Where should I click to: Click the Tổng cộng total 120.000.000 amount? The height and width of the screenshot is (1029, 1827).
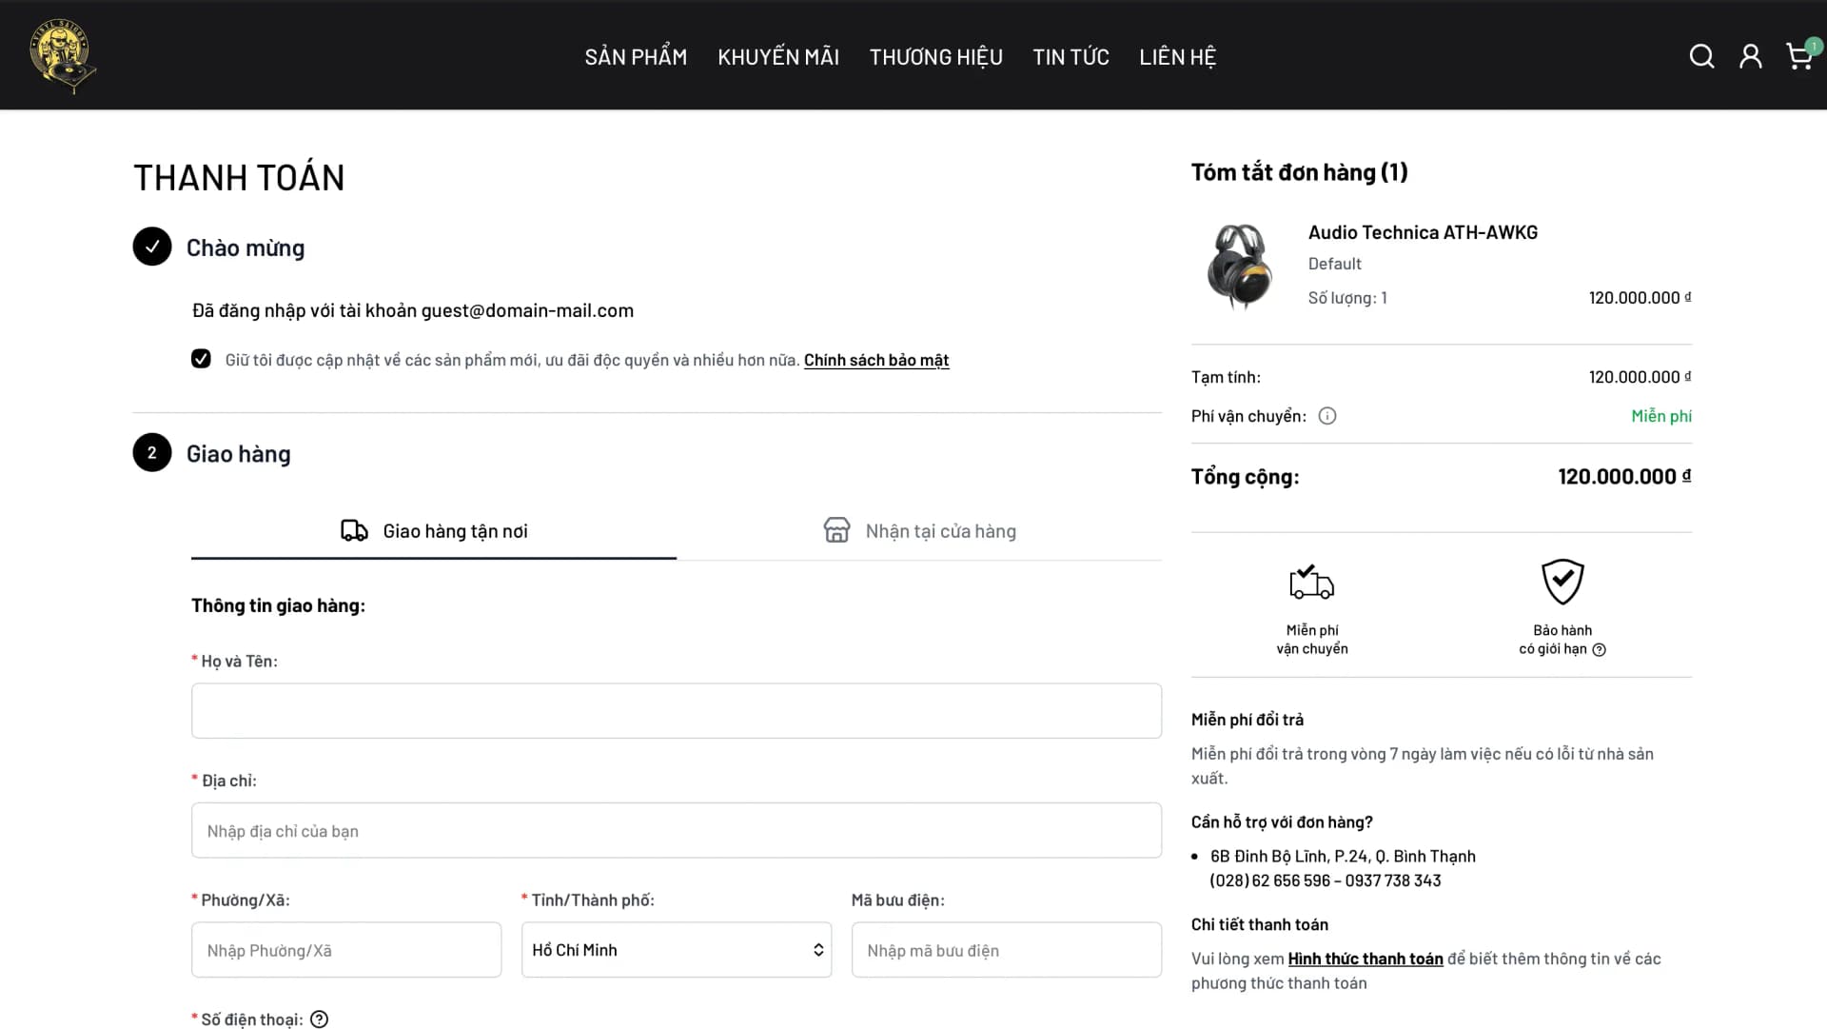1624,477
